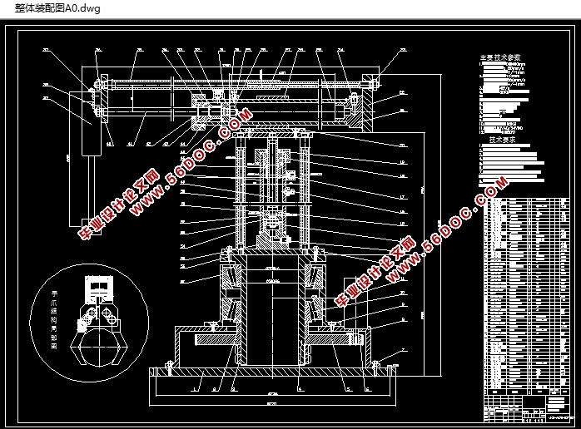Click the parts list table on the right side

(x=527, y=297)
